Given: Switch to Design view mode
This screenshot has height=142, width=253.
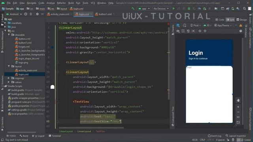Looking at the screenshot, I should [x=242, y=20].
